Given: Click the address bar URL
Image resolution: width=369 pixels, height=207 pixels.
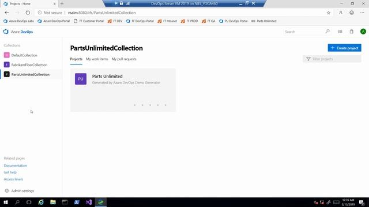Looking at the screenshot, I should click(101, 13).
